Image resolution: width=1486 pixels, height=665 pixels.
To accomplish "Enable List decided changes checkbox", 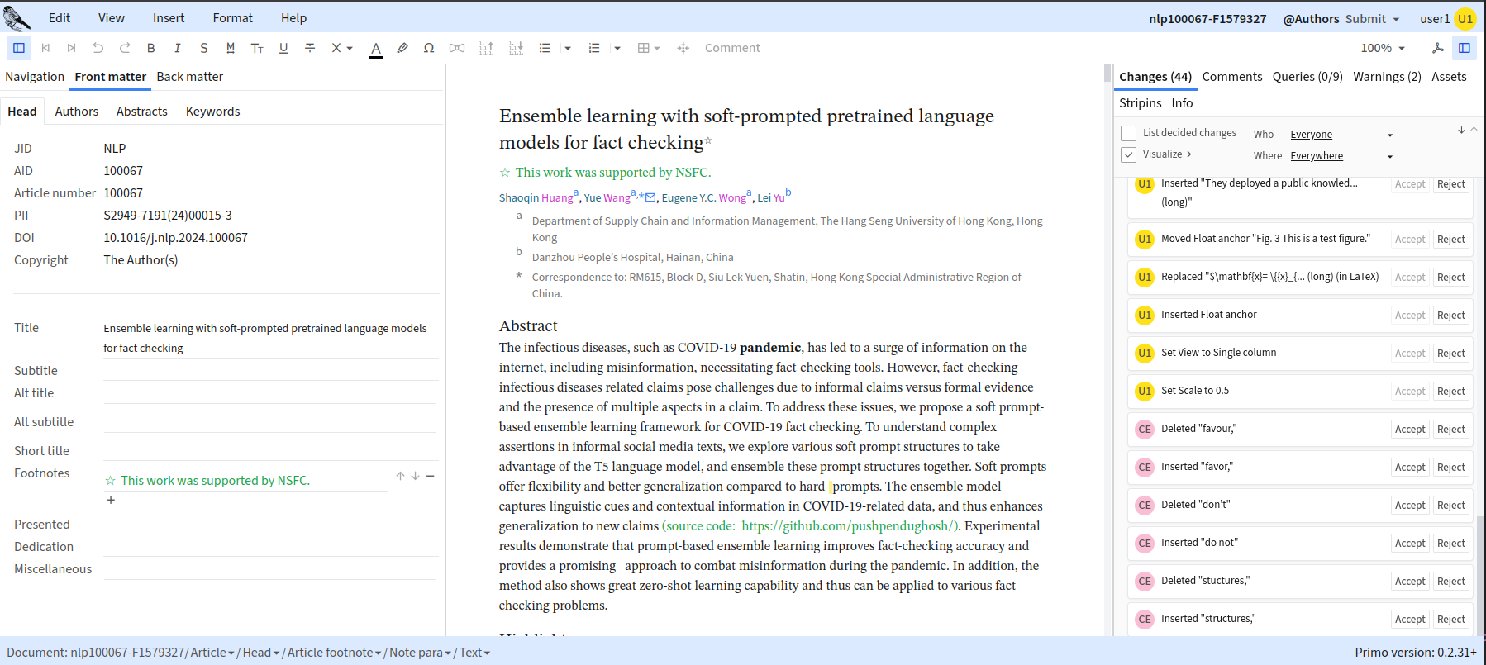I will point(1128,133).
